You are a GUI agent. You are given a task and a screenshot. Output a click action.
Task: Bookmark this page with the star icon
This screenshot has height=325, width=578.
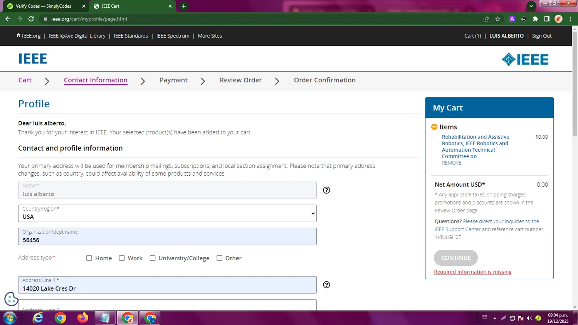(x=498, y=19)
